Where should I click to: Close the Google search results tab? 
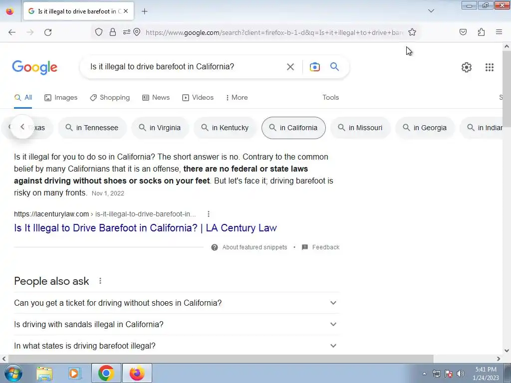click(x=126, y=11)
